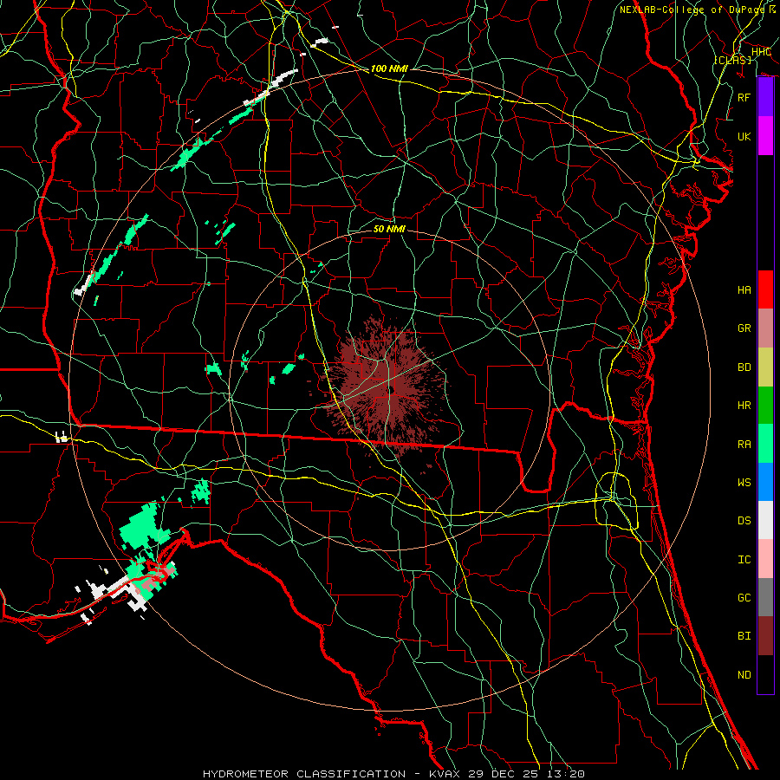
Task: Click the UK legend label
Action: tap(744, 136)
